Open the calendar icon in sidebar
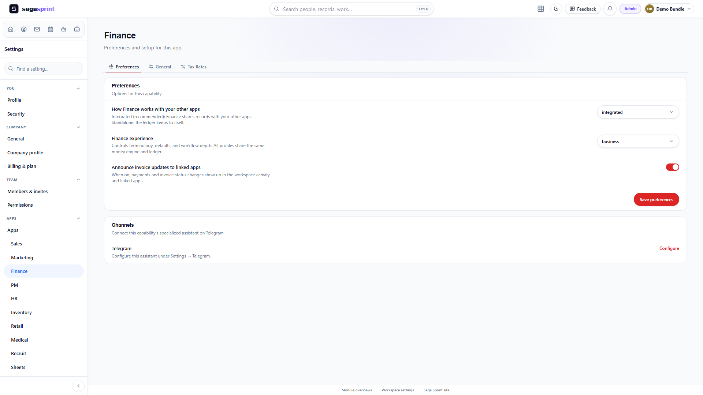Viewport: 703px width, 395px height. (x=51, y=29)
